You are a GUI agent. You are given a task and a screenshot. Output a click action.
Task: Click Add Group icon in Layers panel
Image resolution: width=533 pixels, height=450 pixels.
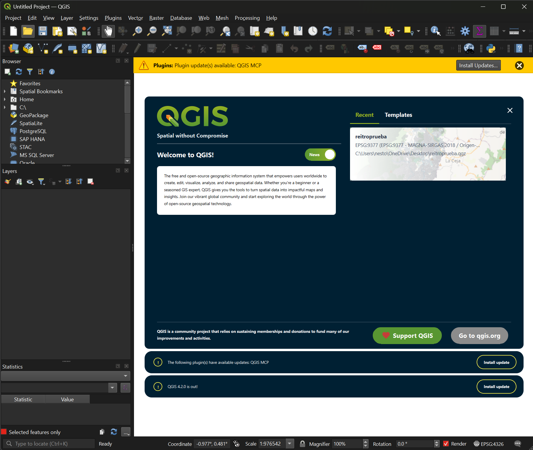(x=19, y=182)
